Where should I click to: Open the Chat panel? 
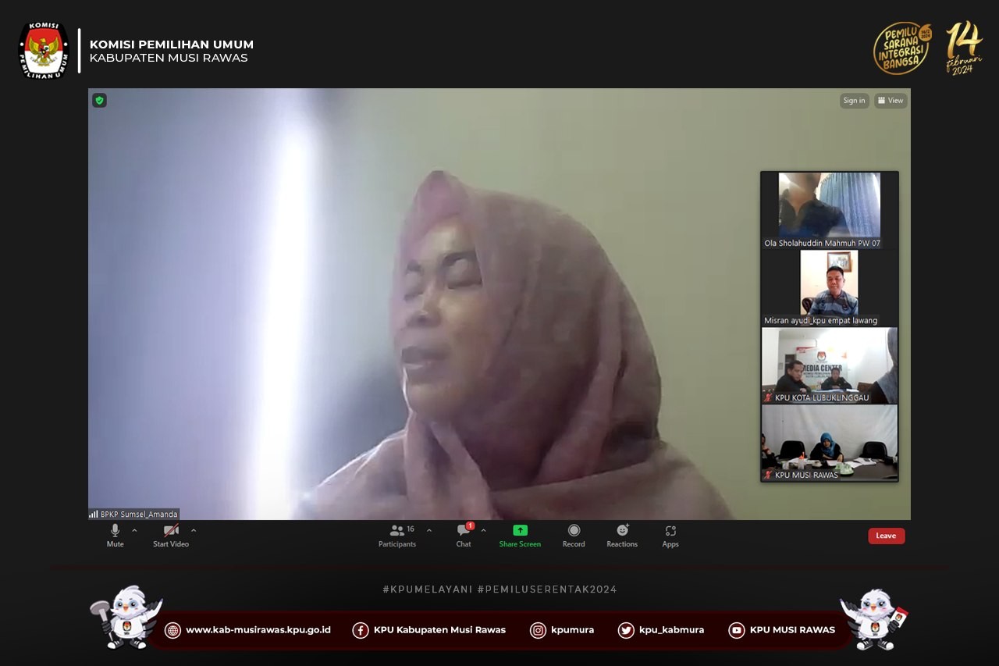point(464,535)
